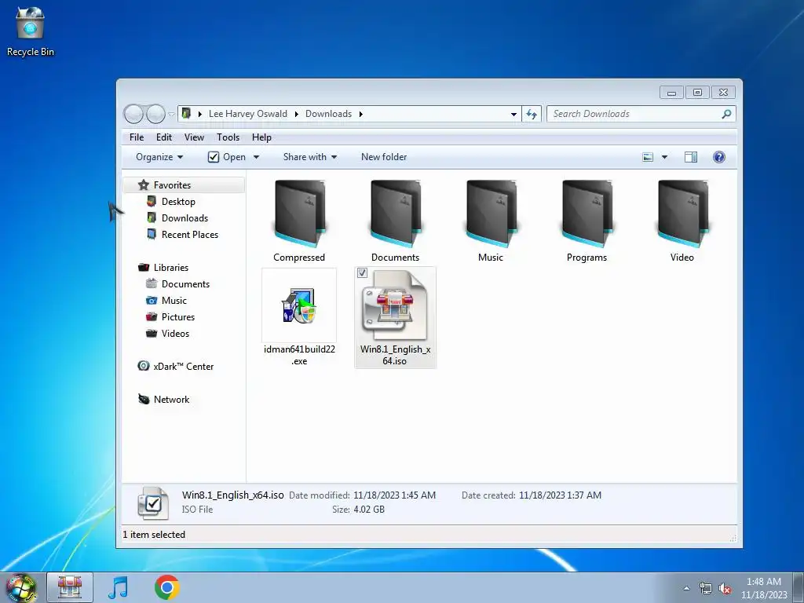Open Recycle Bin on the desktop
Viewport: 804px width, 603px height.
click(x=30, y=31)
